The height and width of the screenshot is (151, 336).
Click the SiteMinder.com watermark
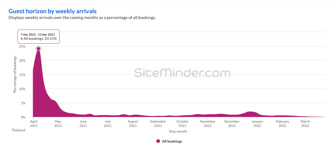point(182,73)
